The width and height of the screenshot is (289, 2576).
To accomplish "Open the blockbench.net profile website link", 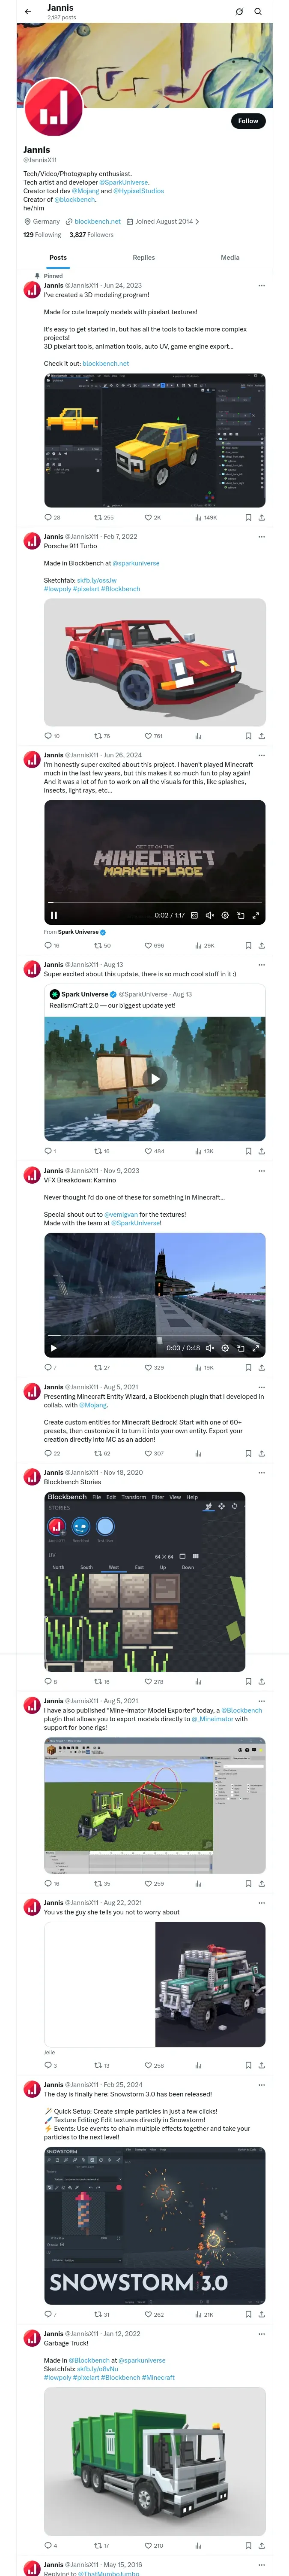I will coord(98,222).
